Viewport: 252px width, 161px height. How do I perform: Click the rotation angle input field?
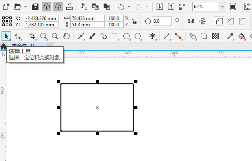click(x=161, y=21)
